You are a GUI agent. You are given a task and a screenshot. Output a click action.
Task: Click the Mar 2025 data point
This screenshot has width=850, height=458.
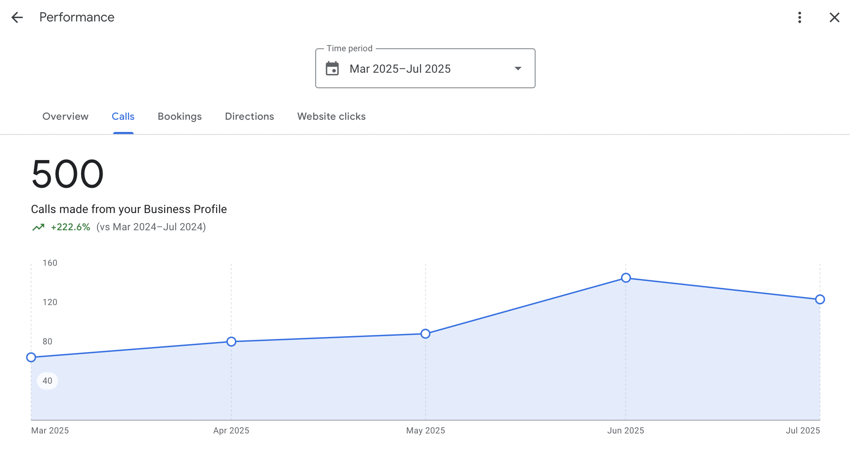(31, 358)
